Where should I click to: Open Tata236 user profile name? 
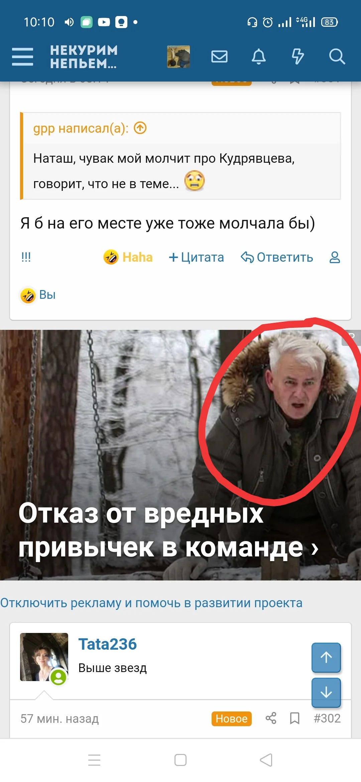pyautogui.click(x=108, y=644)
